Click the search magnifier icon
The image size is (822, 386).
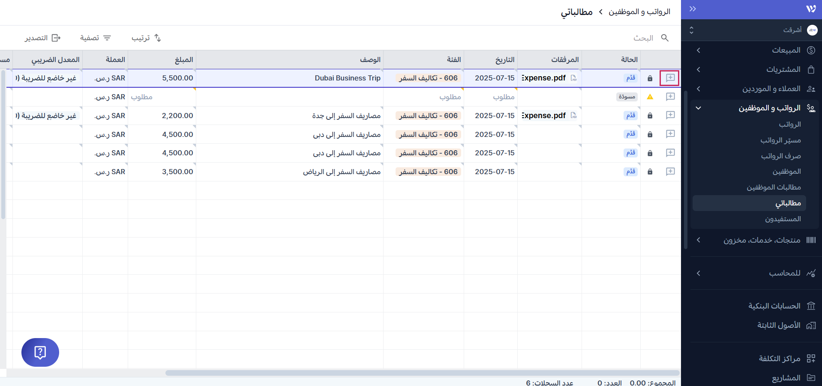tap(664, 38)
